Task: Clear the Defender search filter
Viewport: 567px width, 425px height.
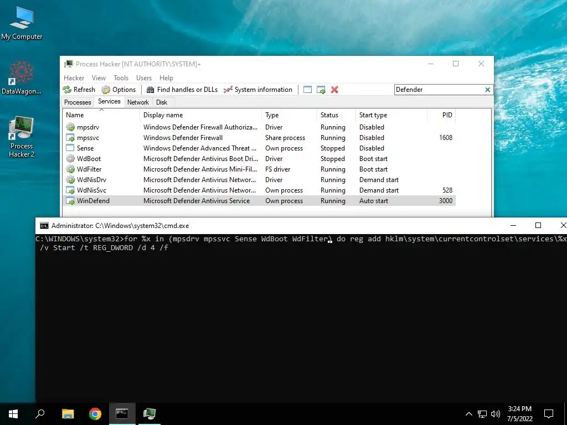Action: pos(487,90)
